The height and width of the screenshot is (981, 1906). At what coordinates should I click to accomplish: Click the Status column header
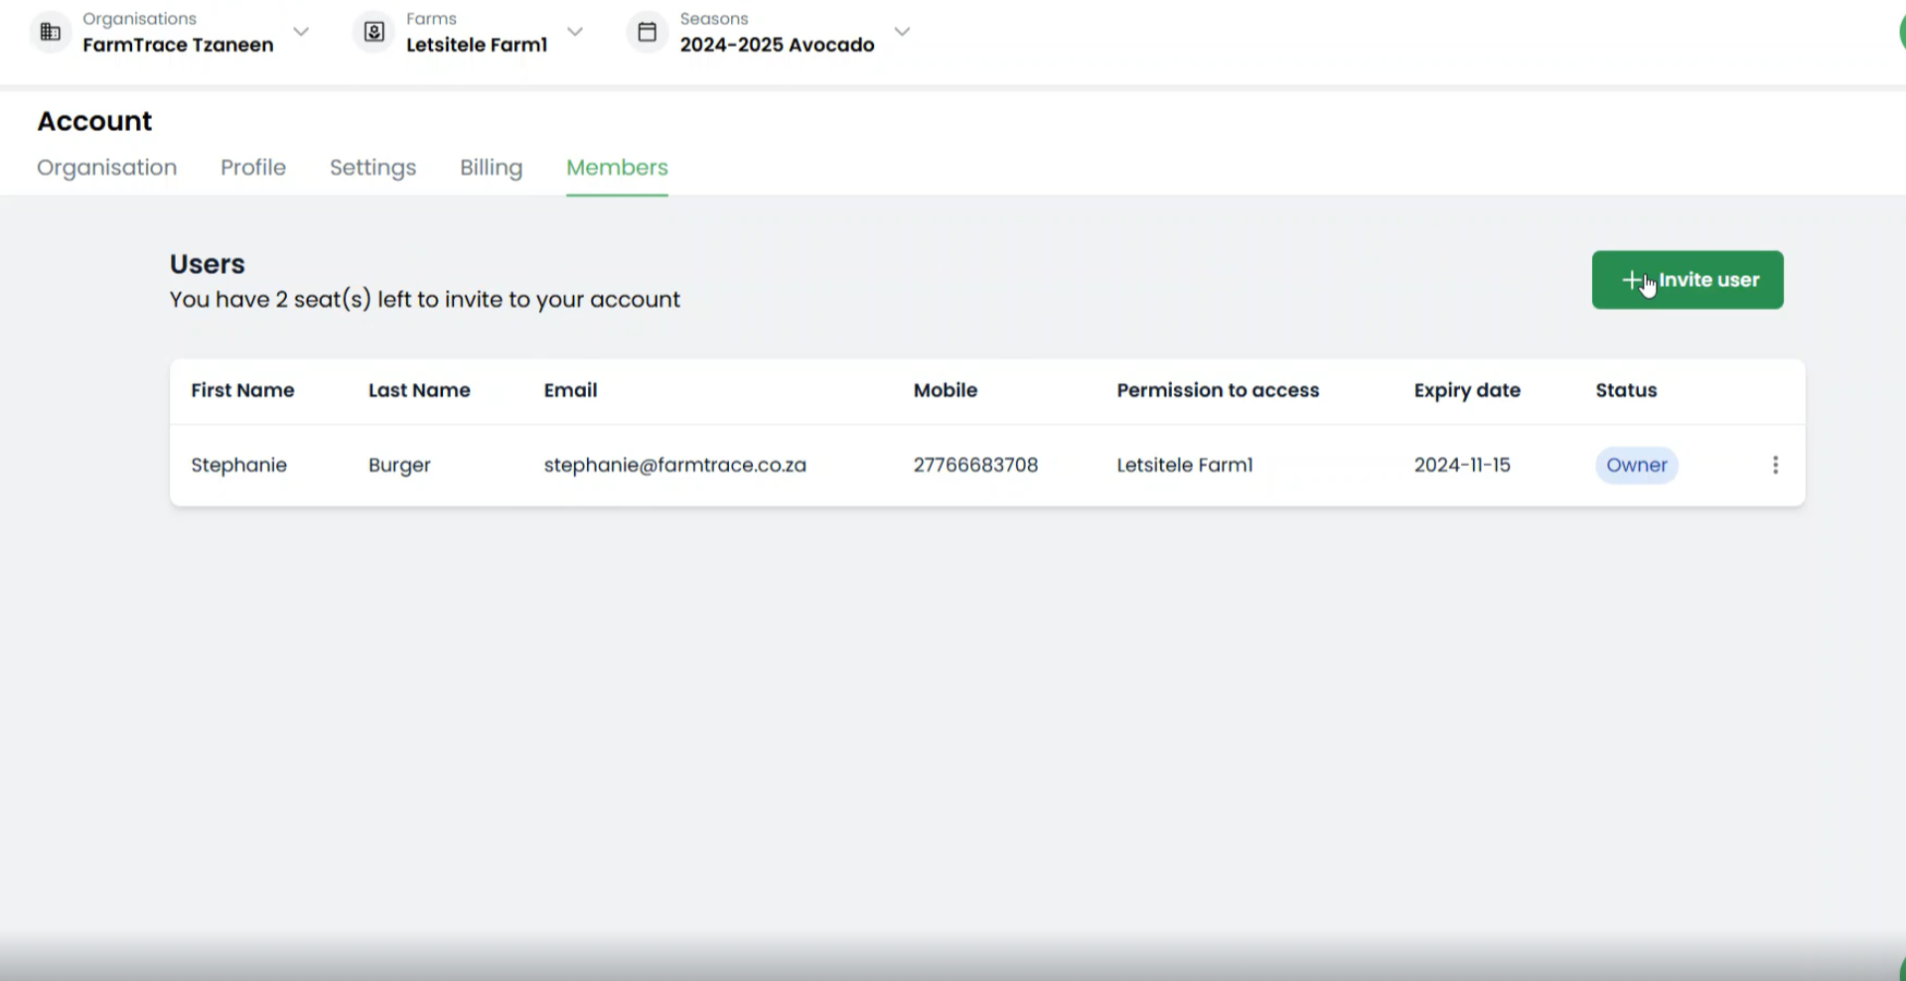1626,390
